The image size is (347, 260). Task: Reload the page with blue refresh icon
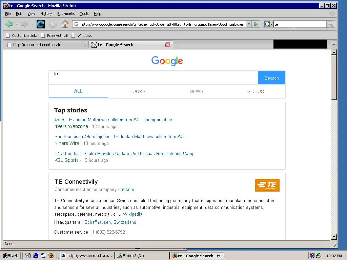(41, 24)
